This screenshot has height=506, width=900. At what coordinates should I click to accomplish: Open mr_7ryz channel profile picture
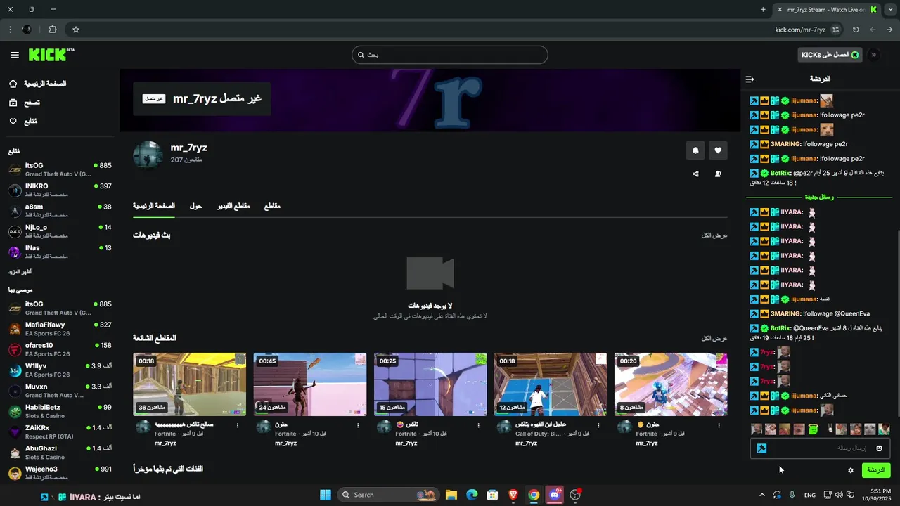pyautogui.click(x=148, y=155)
